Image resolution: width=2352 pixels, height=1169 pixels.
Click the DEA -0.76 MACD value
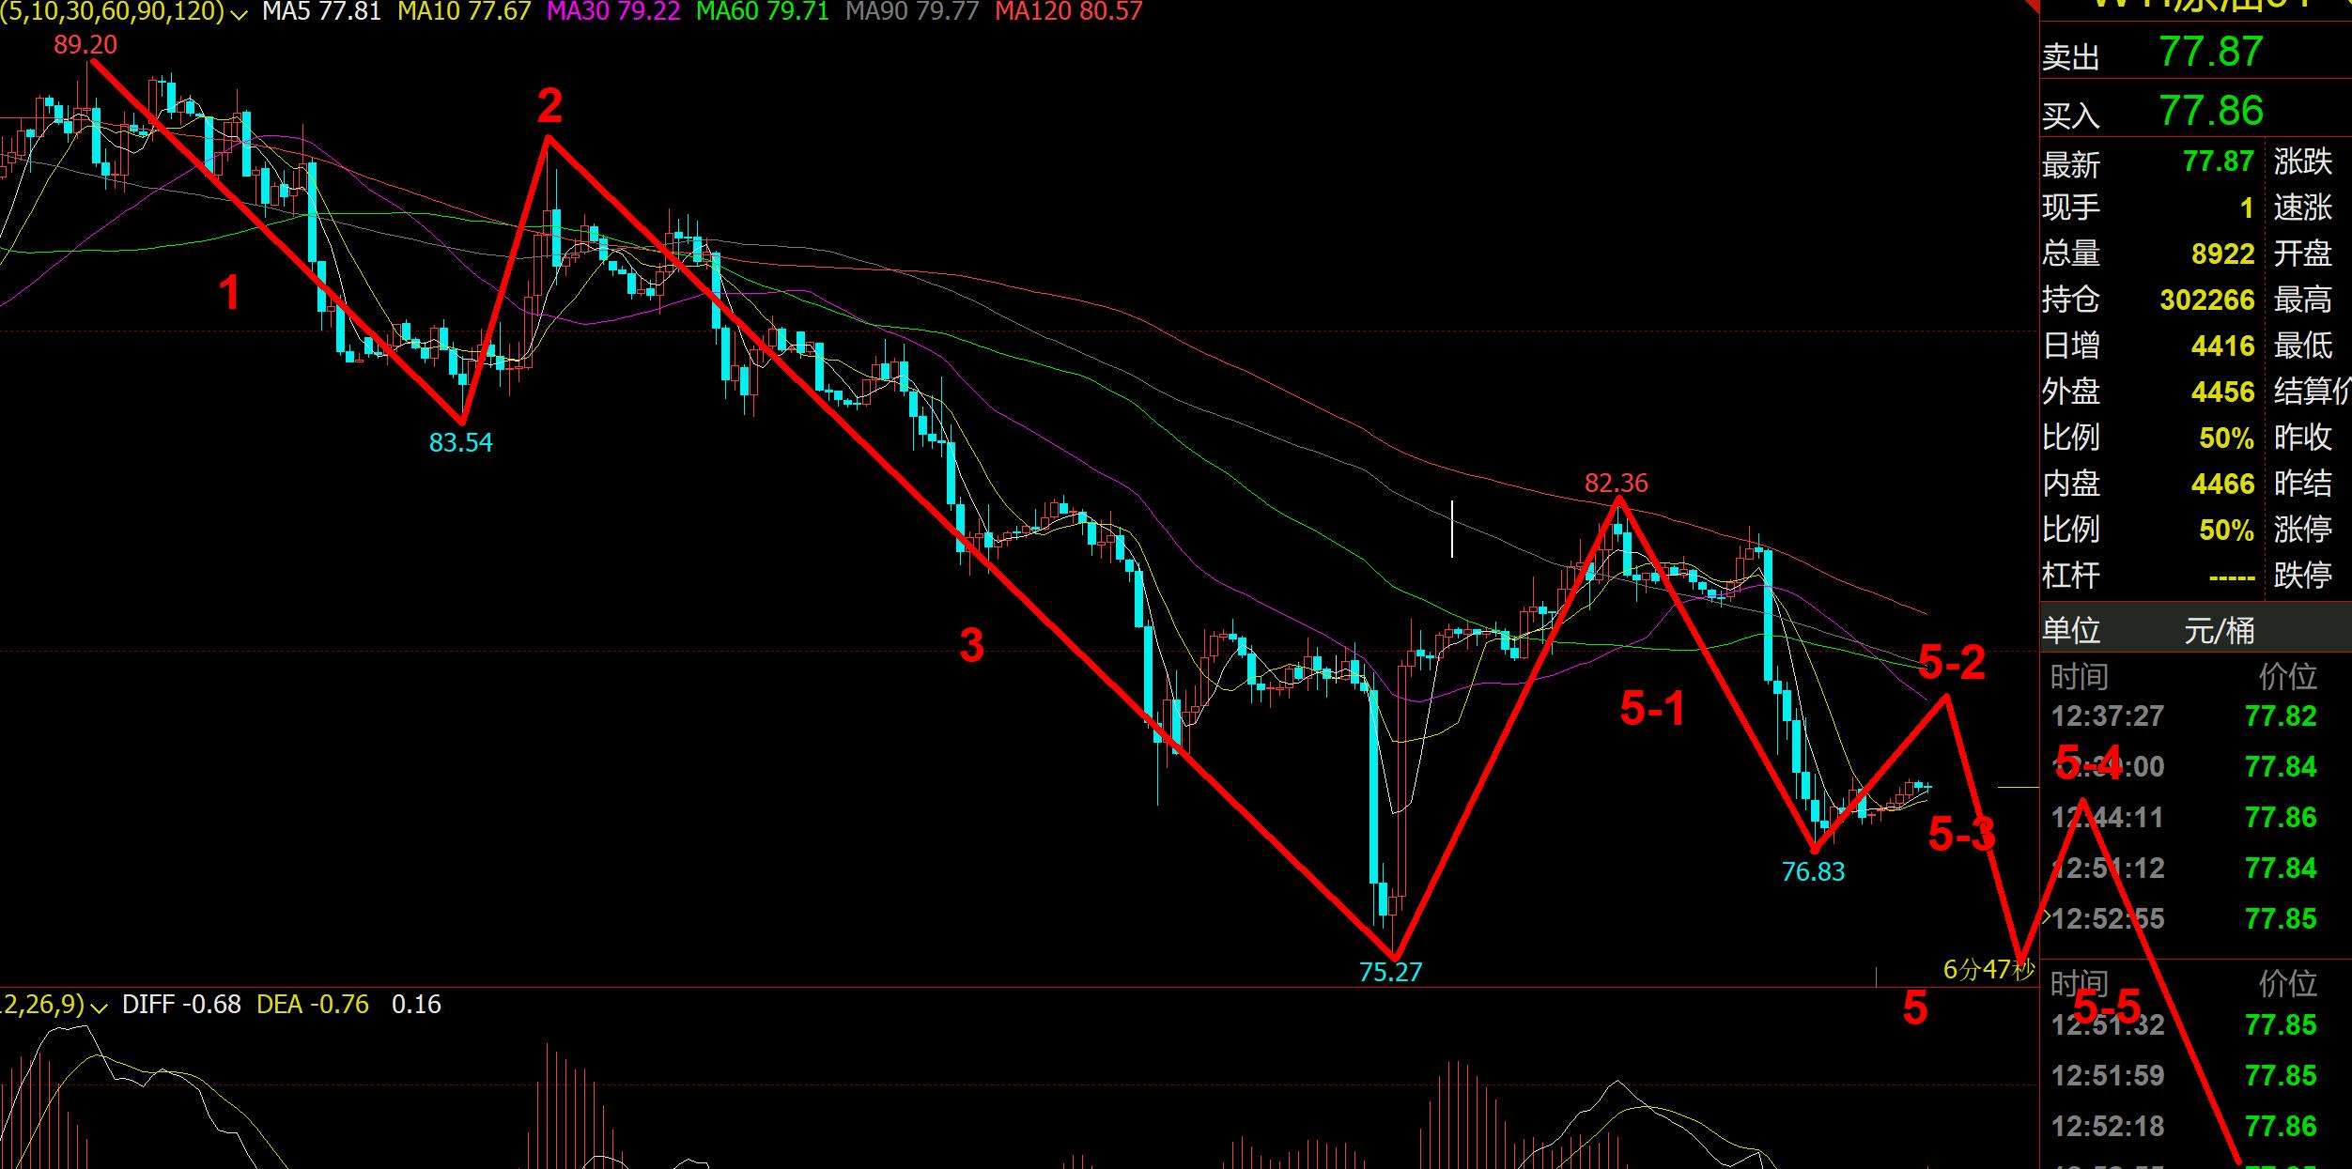pos(313,1005)
